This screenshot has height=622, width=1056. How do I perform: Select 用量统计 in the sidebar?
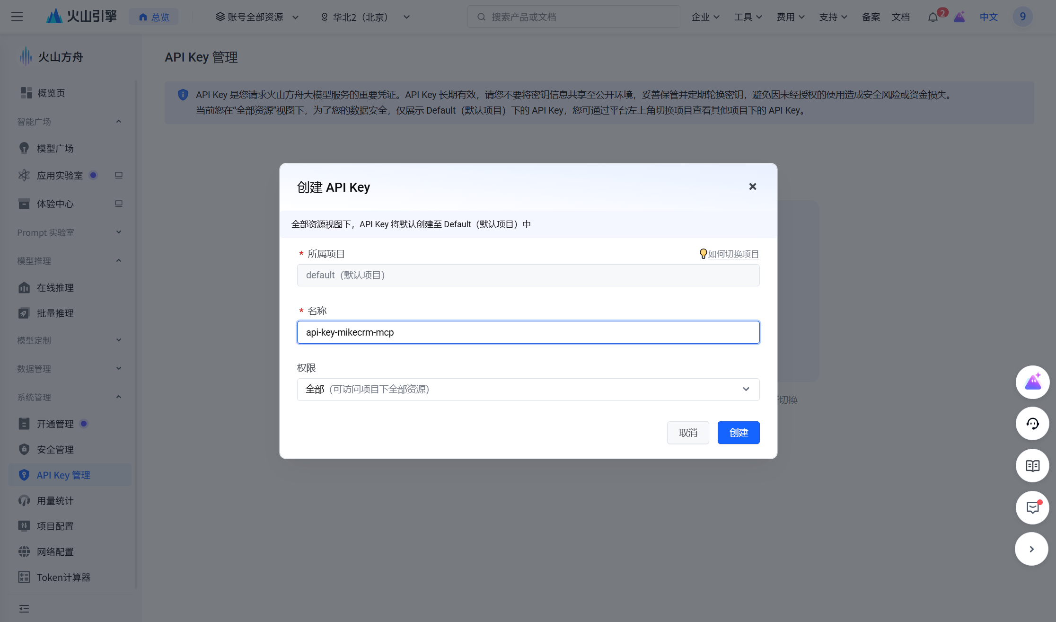pos(55,501)
